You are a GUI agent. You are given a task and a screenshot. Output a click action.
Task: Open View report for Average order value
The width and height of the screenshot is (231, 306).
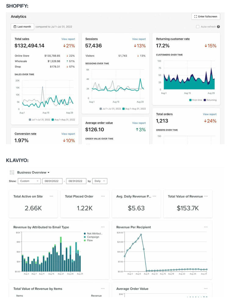click(139, 123)
